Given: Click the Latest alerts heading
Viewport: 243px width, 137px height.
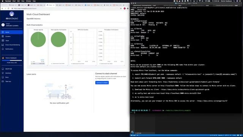Looking at the screenshot, I should click(x=31, y=74).
